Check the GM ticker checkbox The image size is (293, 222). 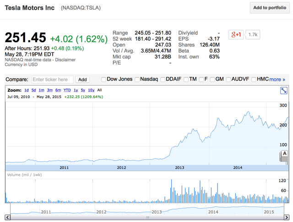click(212, 80)
